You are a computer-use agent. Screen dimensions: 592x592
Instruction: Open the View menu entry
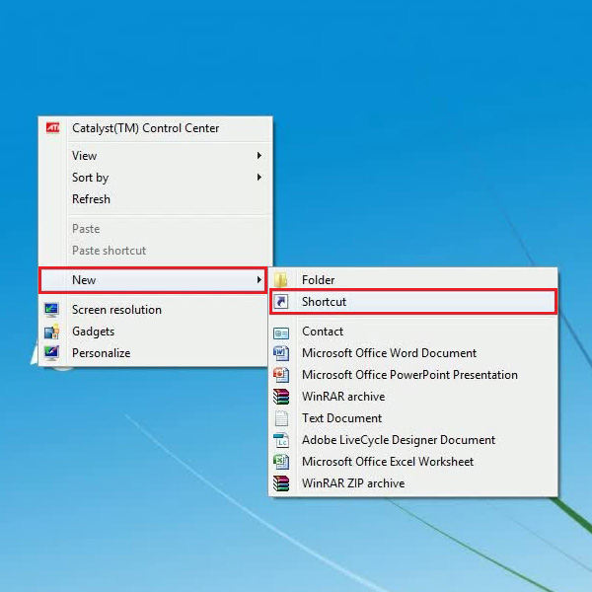156,156
